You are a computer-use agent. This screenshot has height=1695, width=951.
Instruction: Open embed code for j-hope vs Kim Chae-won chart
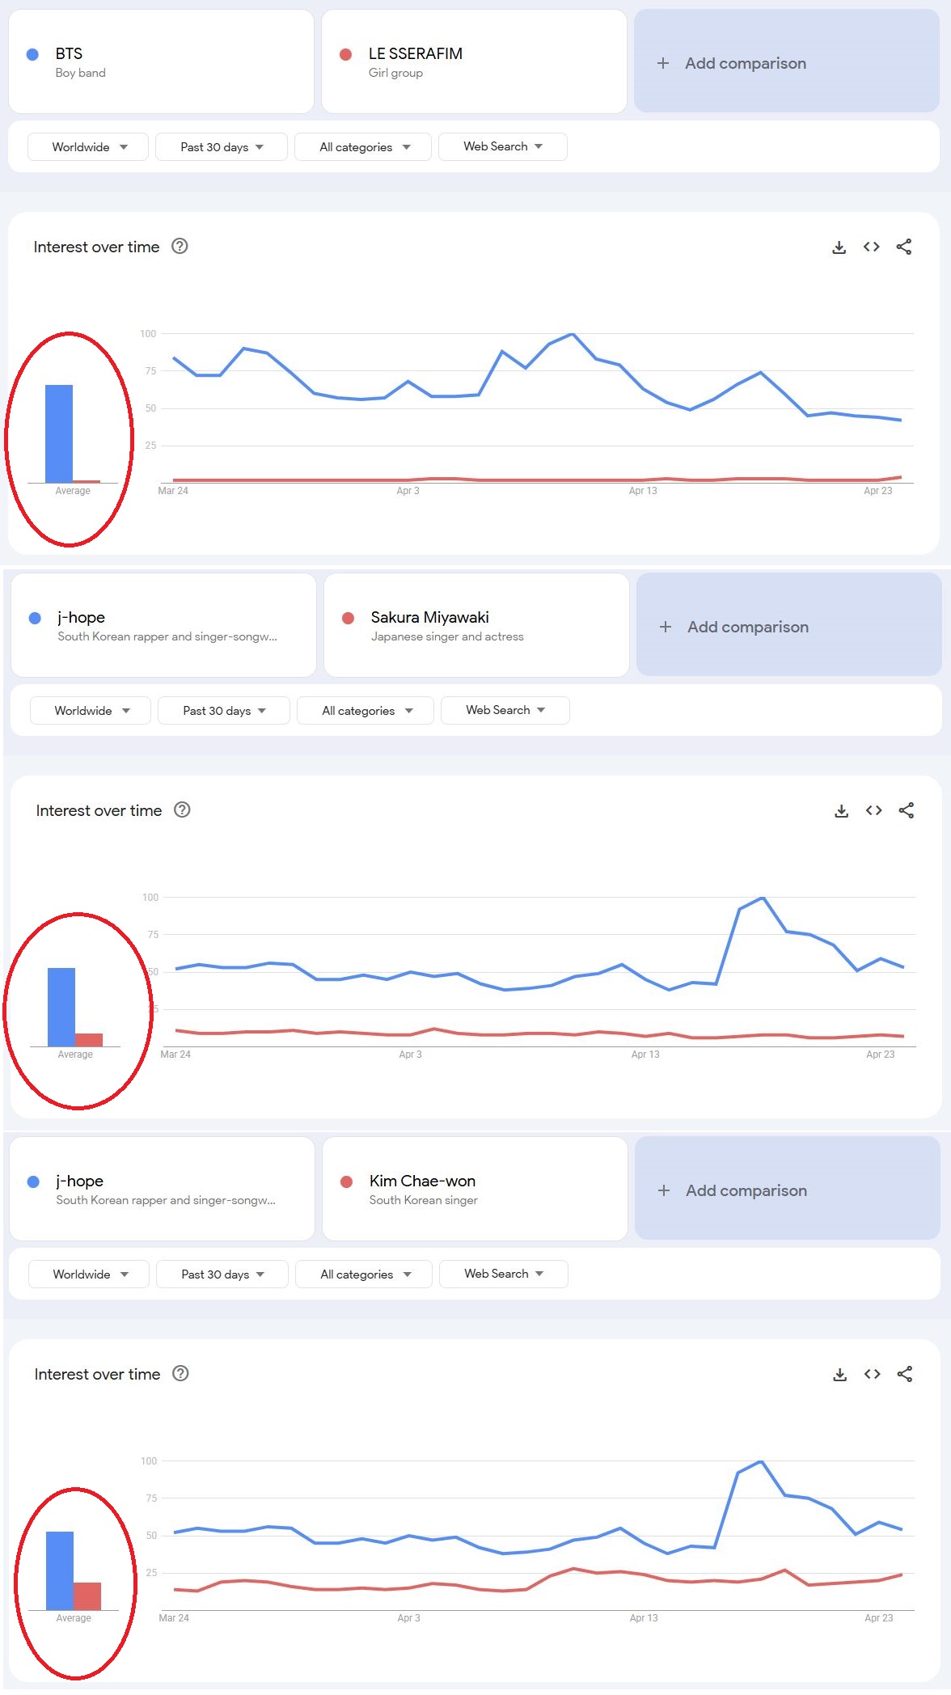coord(872,1374)
